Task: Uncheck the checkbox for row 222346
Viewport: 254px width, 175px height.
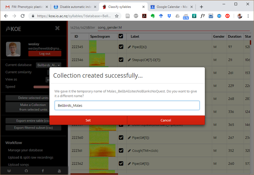Action: point(121,60)
